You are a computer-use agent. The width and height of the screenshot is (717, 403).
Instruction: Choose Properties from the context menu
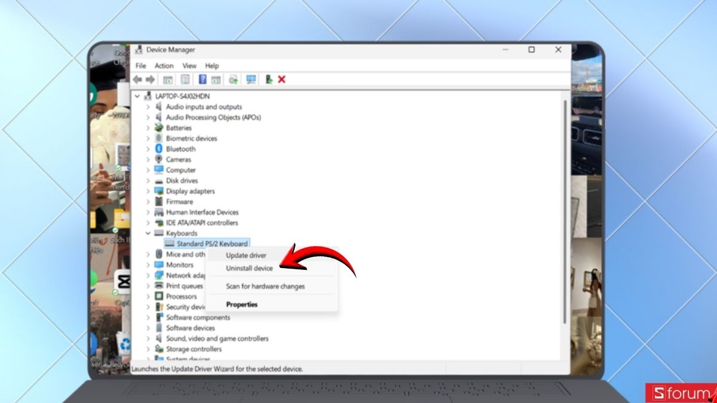(x=272, y=304)
